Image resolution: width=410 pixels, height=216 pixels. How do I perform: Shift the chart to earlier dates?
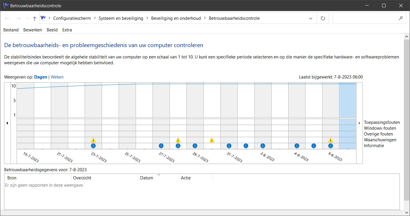tap(7, 123)
